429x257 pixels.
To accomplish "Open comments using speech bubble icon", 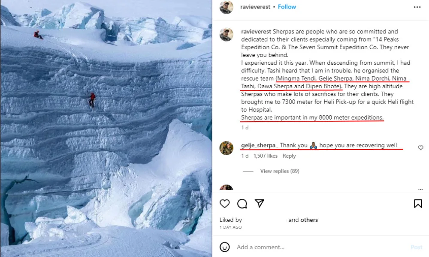I will point(242,203).
